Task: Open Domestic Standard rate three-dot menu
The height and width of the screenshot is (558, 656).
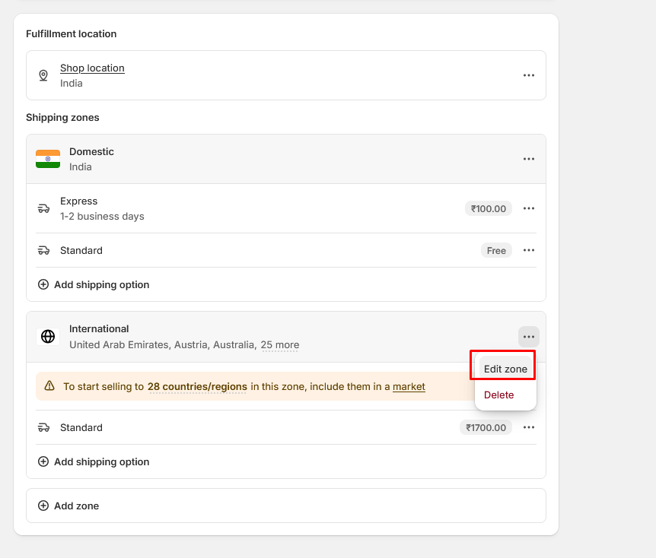Action: coord(529,250)
